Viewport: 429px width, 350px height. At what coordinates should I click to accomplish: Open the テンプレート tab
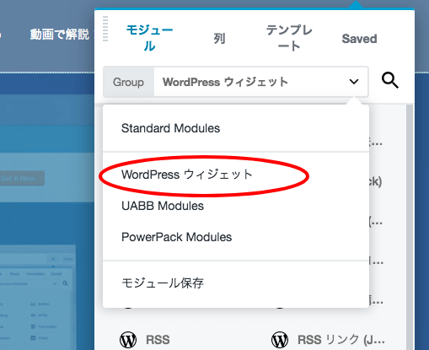click(289, 38)
